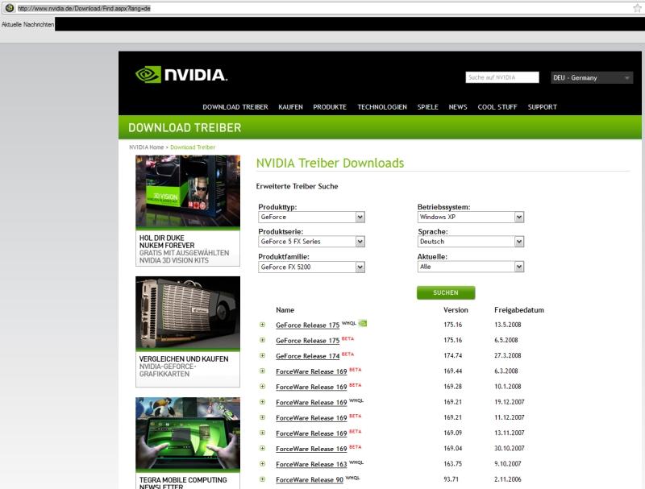Viewport: 645px width, 489px height.
Task: Expand the plus icon for version 174.74
Action: tap(262, 356)
